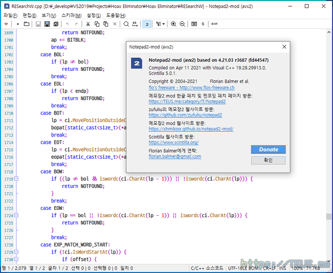Open the 설정(S) menu
Viewport: 333px width, 273px height.
(x=93, y=16)
